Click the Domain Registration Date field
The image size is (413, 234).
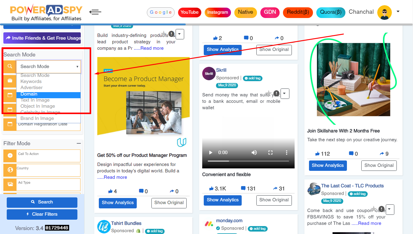click(48, 125)
